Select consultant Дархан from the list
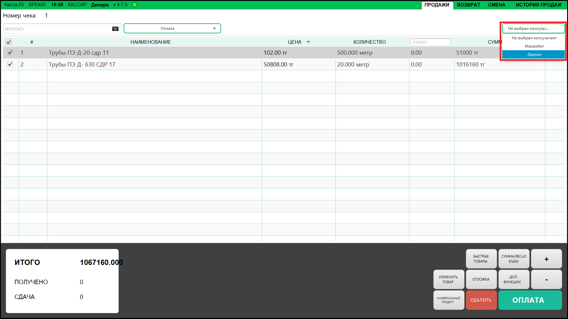Viewport: 568px width, 319px height. click(x=534, y=54)
